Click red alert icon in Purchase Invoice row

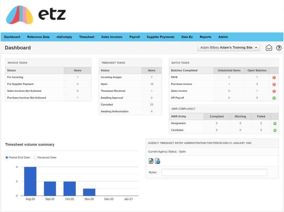(274, 84)
